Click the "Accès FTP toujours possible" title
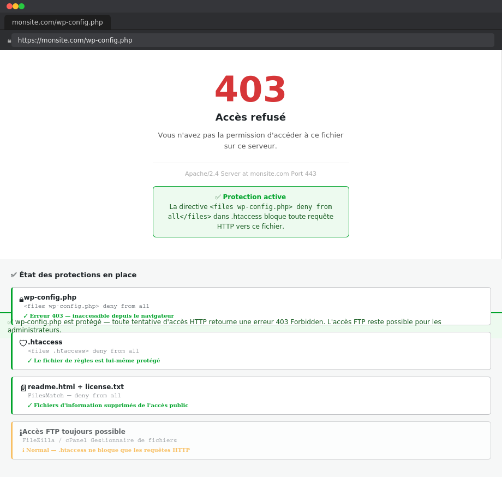Screen dimensions: 502x477 (74, 432)
